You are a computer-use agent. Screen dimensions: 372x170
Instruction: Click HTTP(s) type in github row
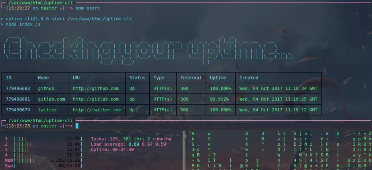click(163, 88)
